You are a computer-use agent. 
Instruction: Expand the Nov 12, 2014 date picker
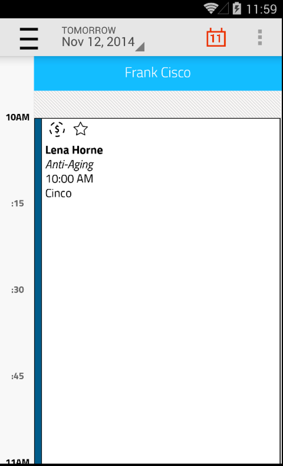point(98,42)
